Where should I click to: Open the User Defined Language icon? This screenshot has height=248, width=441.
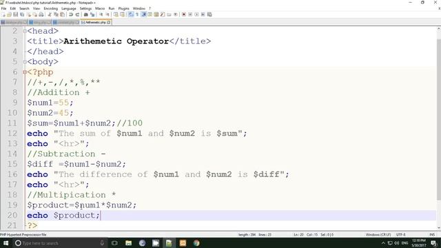(150, 14)
